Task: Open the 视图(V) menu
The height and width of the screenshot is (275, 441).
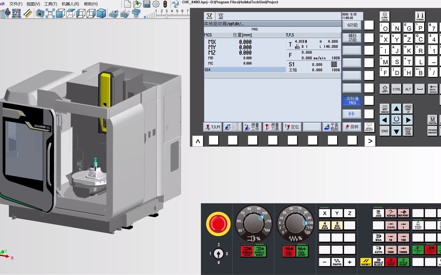Action: point(33,4)
